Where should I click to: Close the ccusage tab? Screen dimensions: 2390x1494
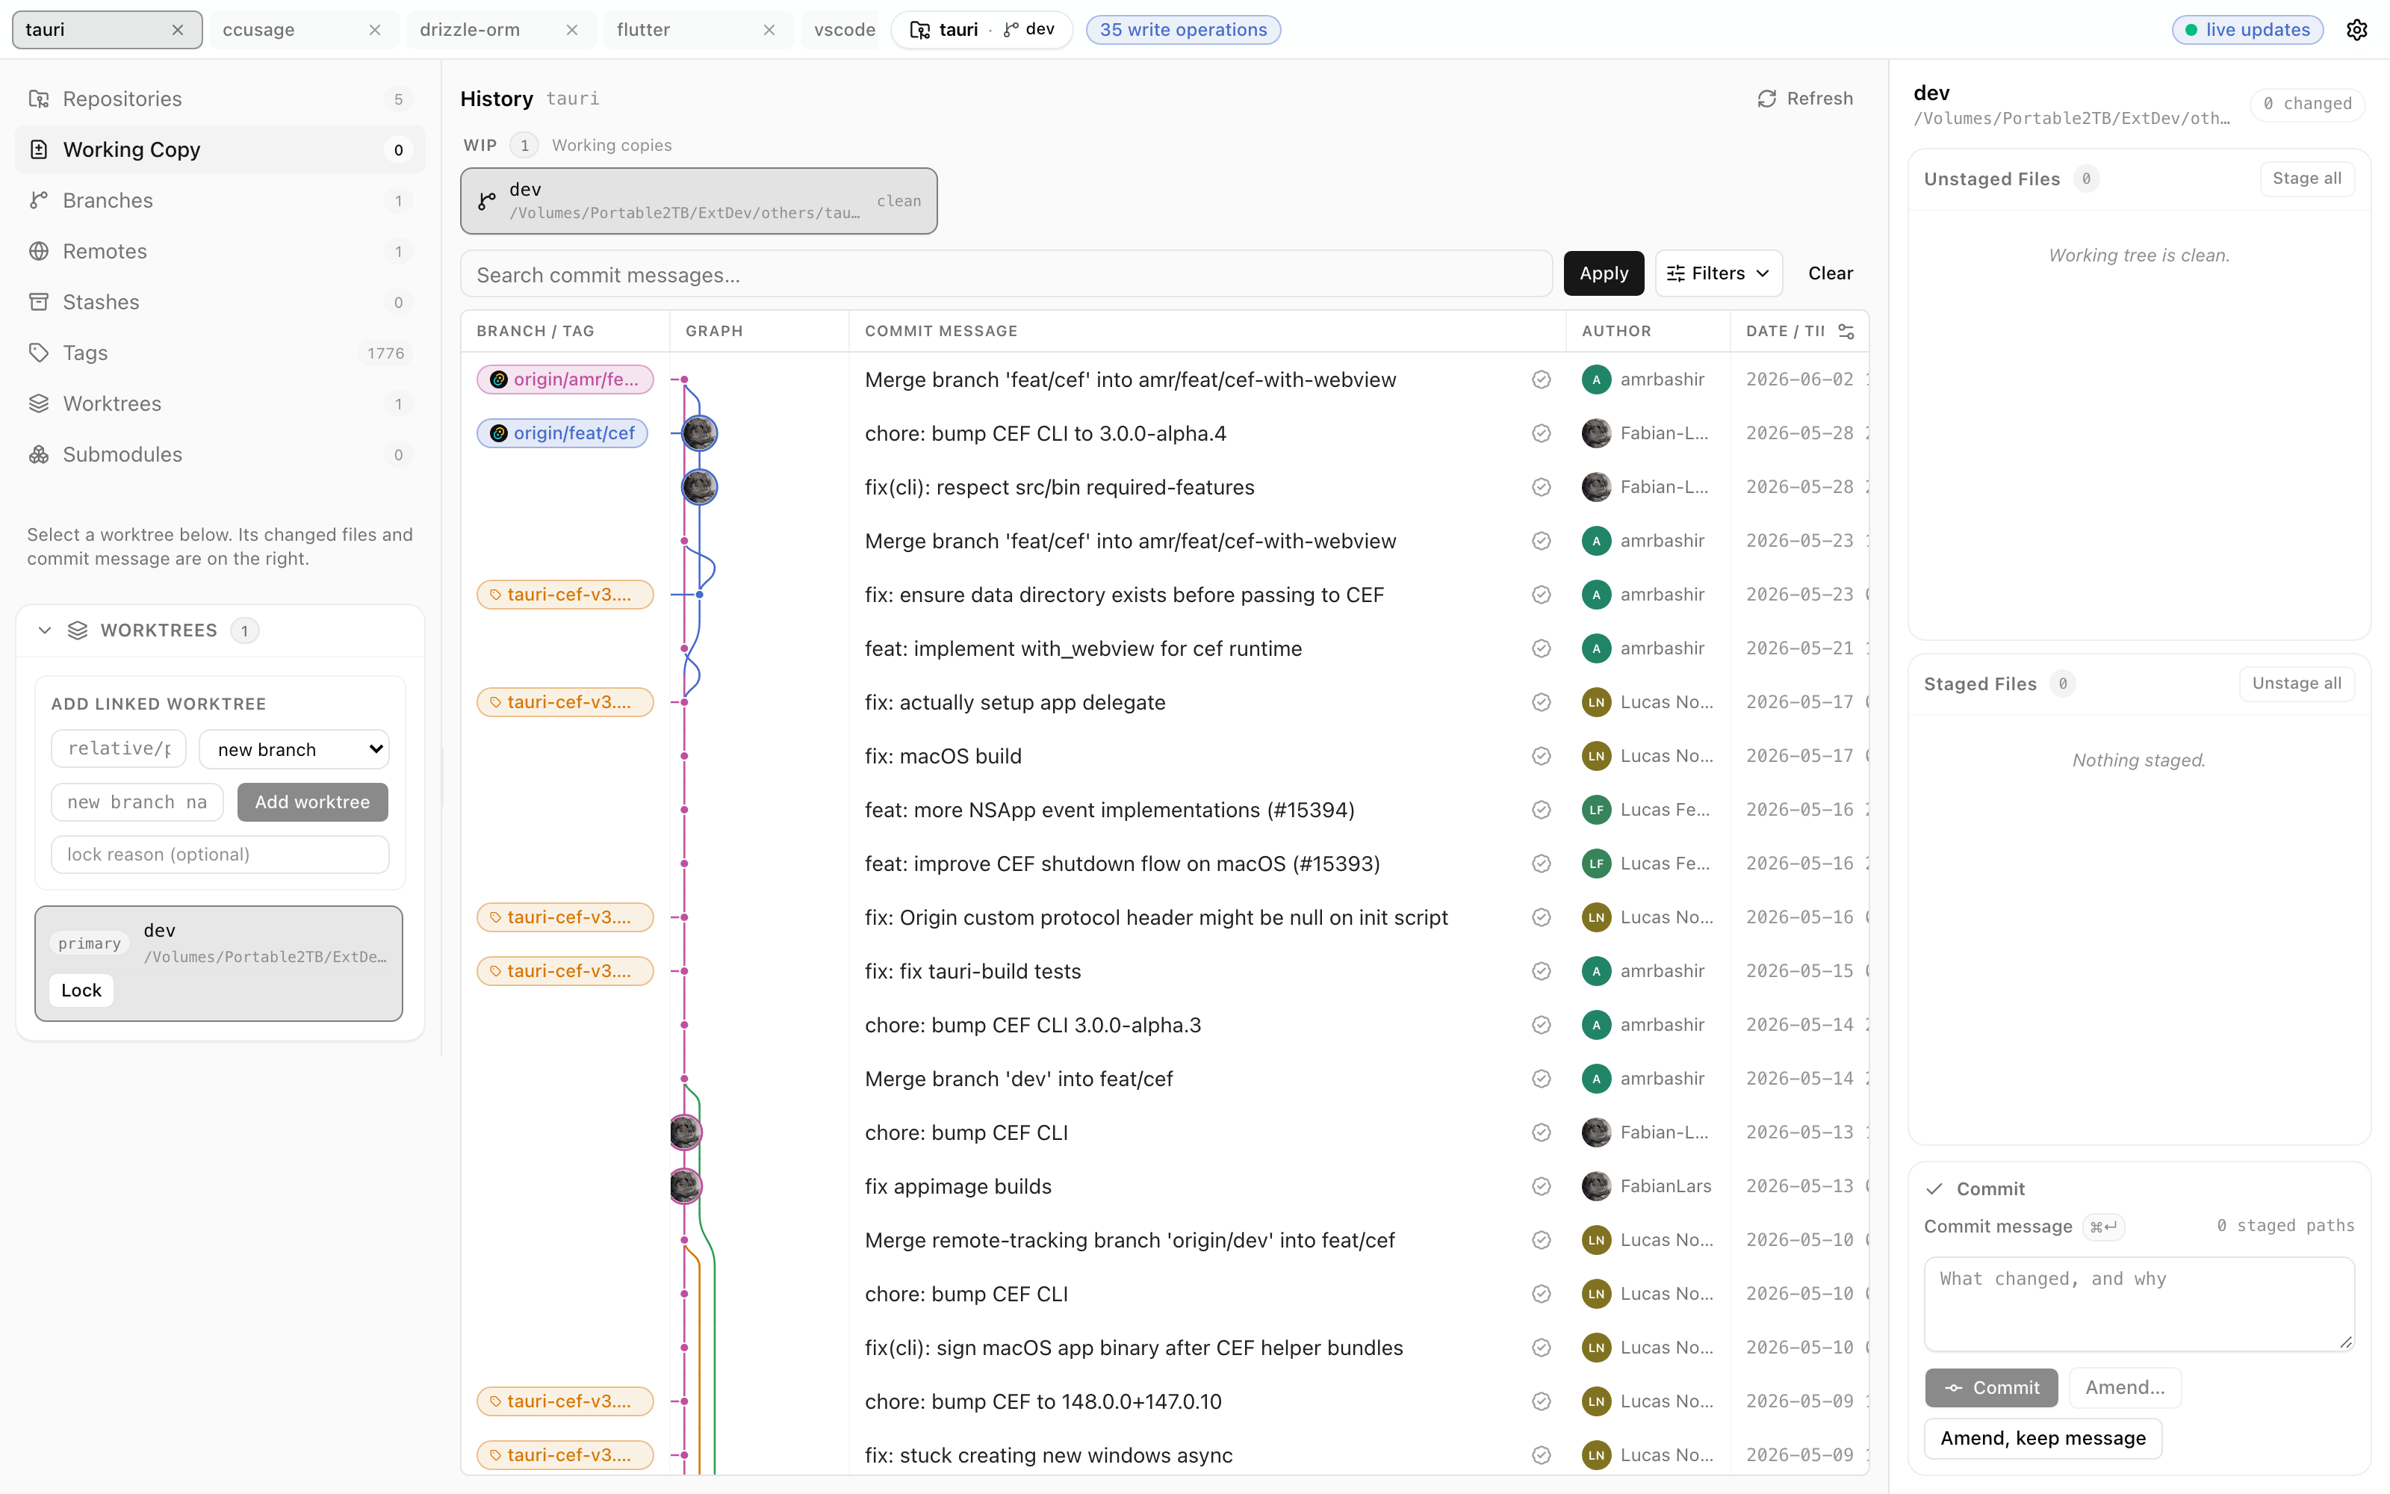[375, 30]
